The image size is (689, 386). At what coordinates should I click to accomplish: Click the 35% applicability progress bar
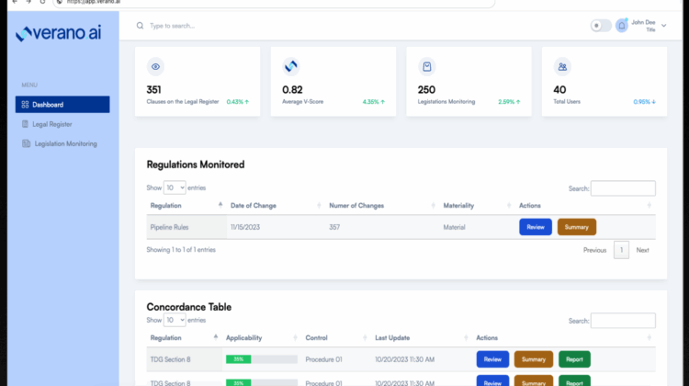(262, 358)
